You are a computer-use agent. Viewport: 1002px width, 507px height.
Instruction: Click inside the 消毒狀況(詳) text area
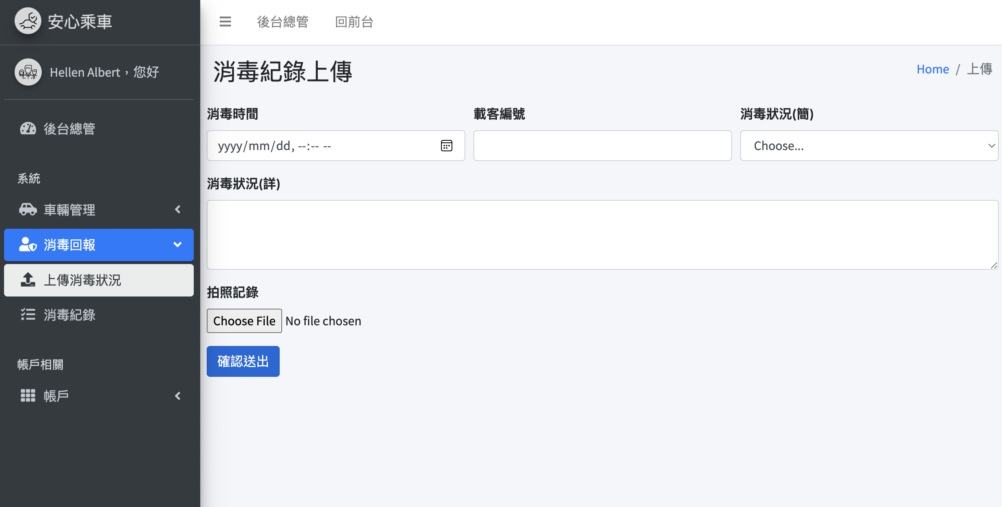point(602,234)
